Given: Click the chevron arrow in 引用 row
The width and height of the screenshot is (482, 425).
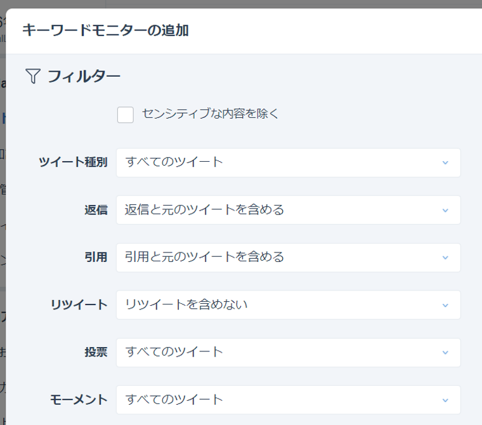Looking at the screenshot, I should pos(445,258).
